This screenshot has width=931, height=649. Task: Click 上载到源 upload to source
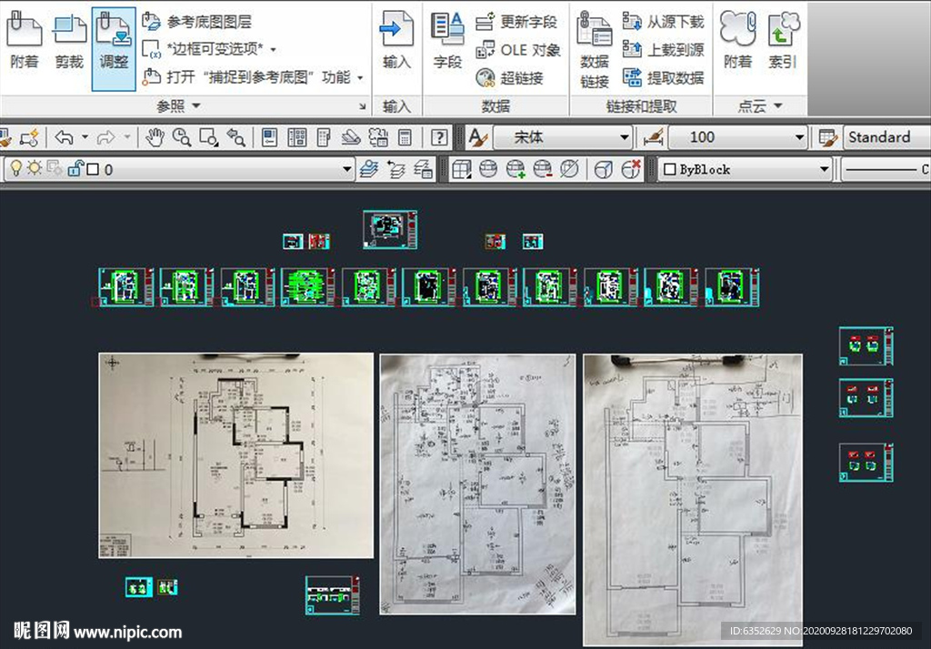pyautogui.click(x=663, y=50)
